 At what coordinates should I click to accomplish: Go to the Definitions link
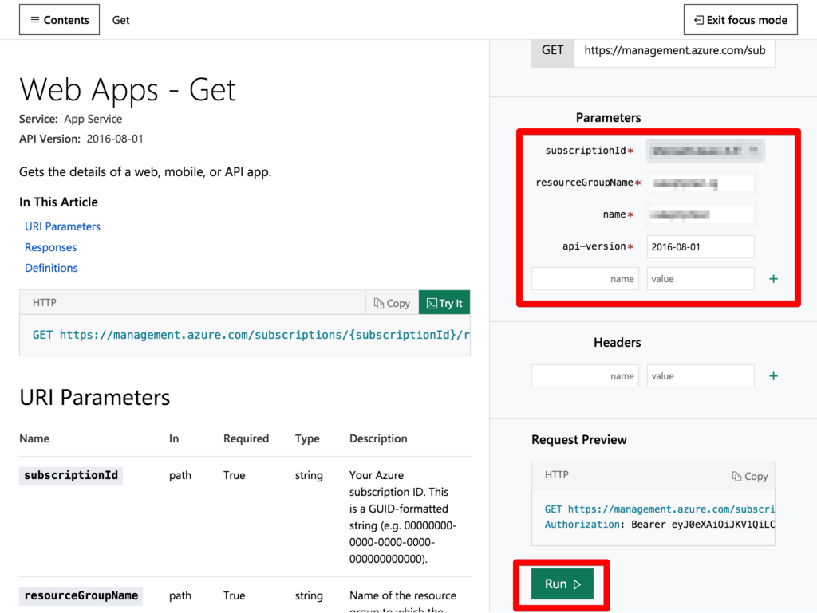pyautogui.click(x=51, y=268)
